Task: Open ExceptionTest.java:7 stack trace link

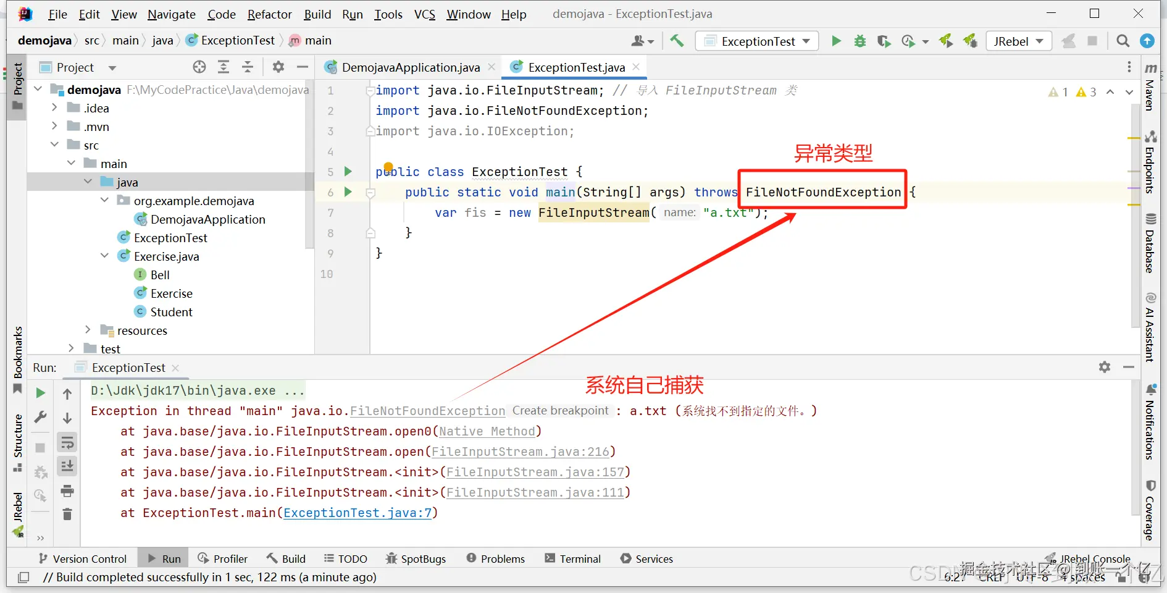Action: coord(358,513)
